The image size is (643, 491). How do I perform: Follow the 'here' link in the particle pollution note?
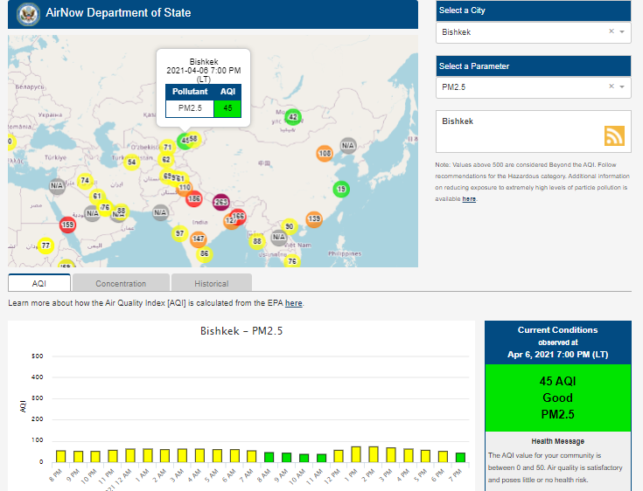pos(469,199)
